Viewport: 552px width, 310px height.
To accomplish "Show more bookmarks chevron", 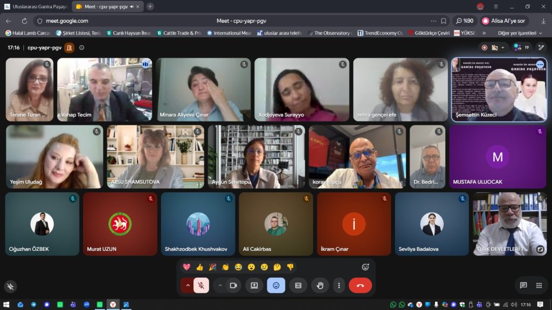I will tap(484, 33).
